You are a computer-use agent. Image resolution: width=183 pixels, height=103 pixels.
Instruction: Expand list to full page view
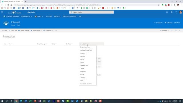coord(180,31)
